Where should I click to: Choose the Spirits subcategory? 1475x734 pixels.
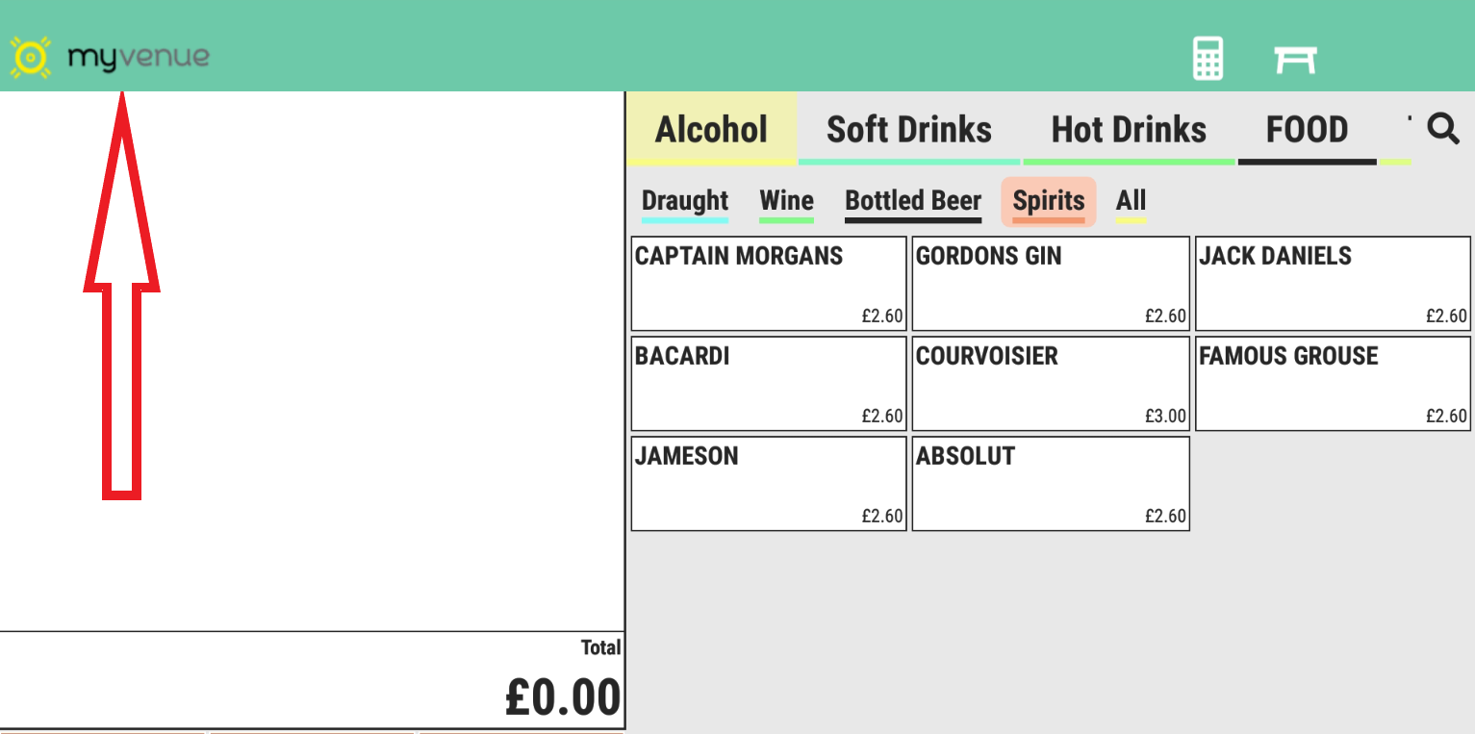[x=1049, y=201]
